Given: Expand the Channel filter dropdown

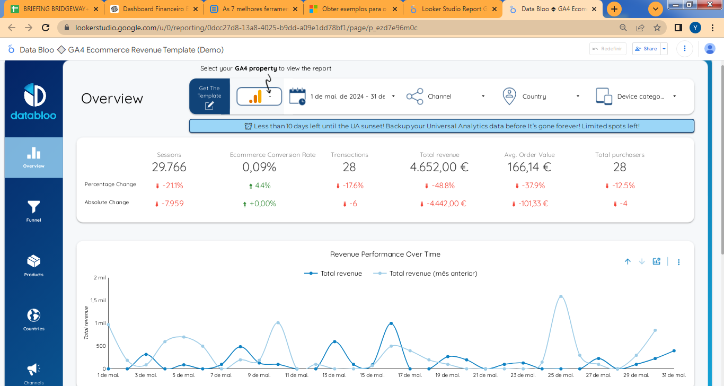Looking at the screenshot, I should point(483,96).
